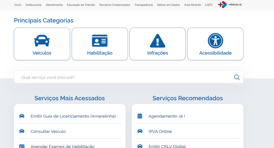
Task: Click the car icon in Veículos card
Action: [x=42, y=40]
